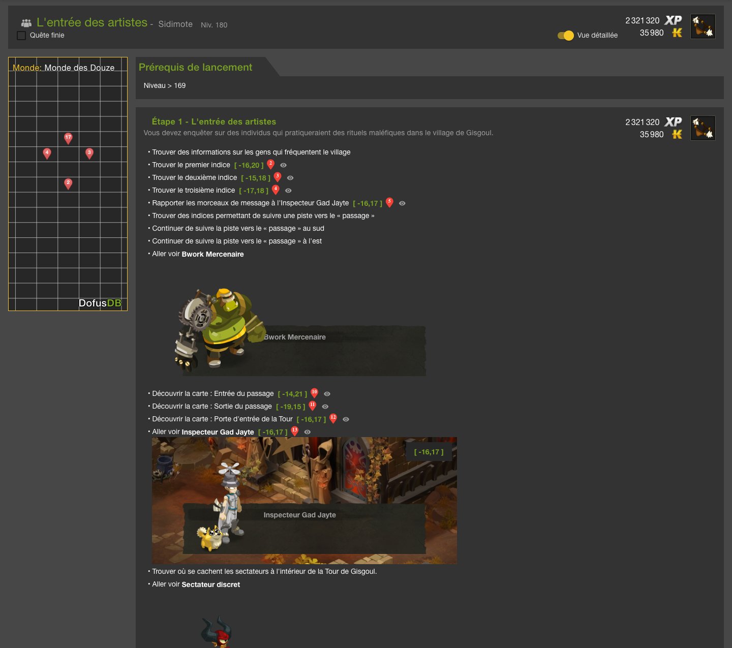Image resolution: width=732 pixels, height=648 pixels.
Task: Select map marker 3 on the world map
Action: [89, 153]
